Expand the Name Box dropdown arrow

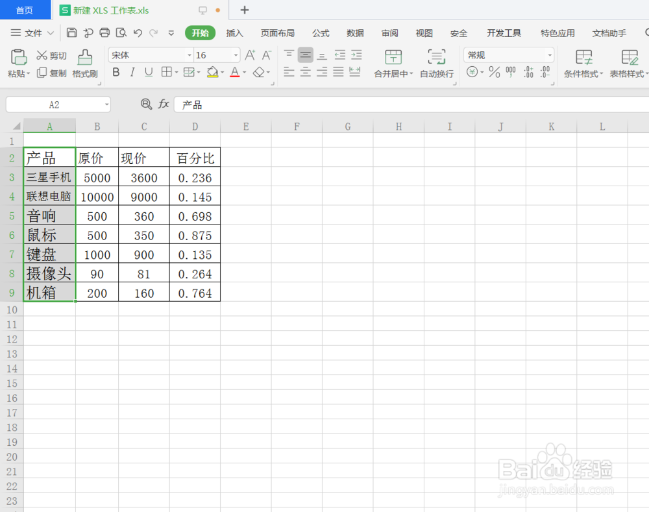click(107, 104)
